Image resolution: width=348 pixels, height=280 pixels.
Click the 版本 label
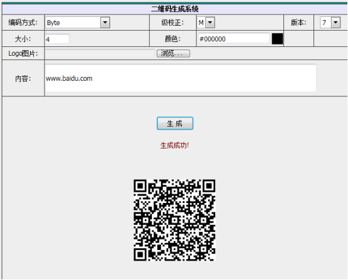coord(298,23)
